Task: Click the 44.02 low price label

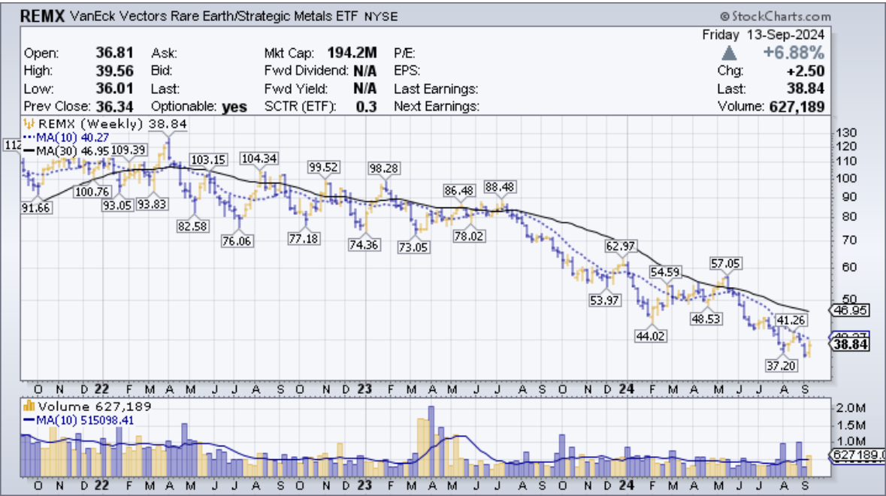Action: 650,336
